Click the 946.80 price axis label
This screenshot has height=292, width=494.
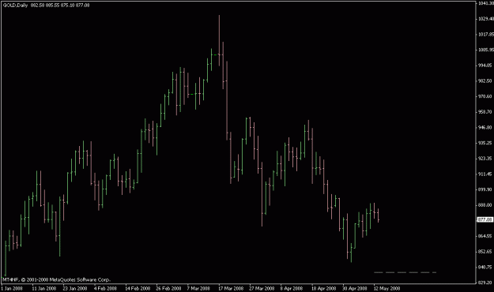pyautogui.click(x=485, y=127)
